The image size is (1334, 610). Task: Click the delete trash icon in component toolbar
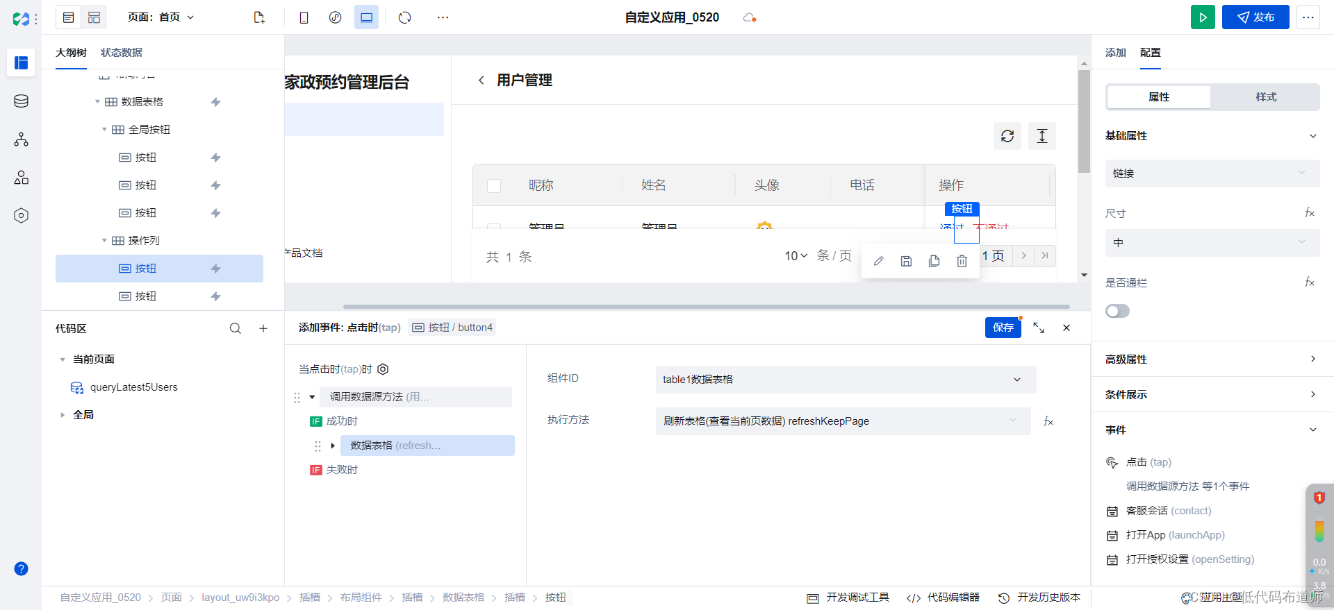(x=962, y=261)
